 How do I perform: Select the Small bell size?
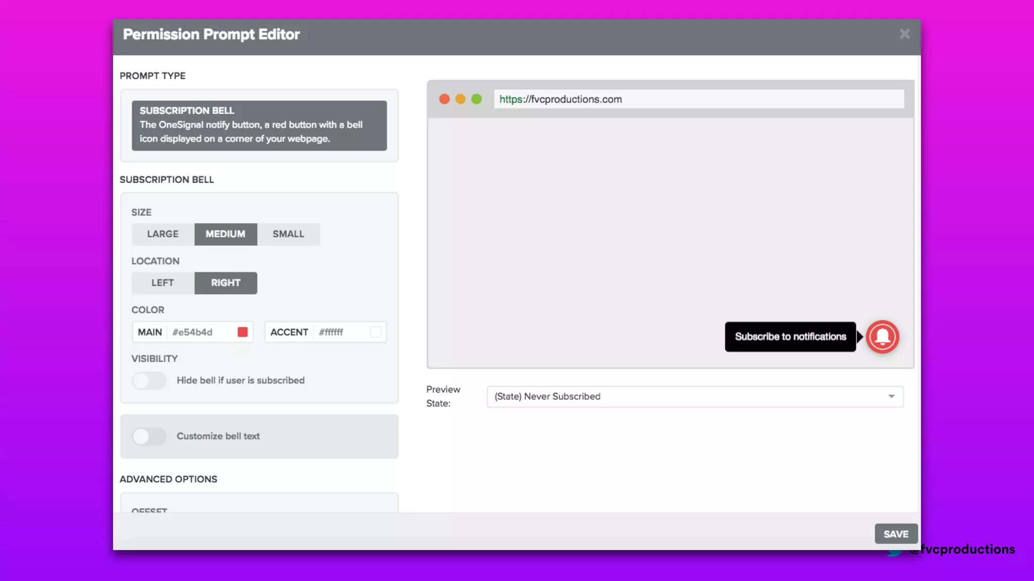click(x=288, y=234)
